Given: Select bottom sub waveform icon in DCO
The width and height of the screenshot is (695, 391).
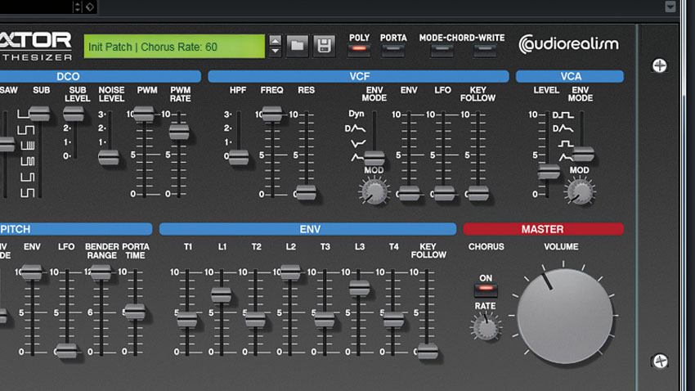Looking at the screenshot, I should click(27, 192).
